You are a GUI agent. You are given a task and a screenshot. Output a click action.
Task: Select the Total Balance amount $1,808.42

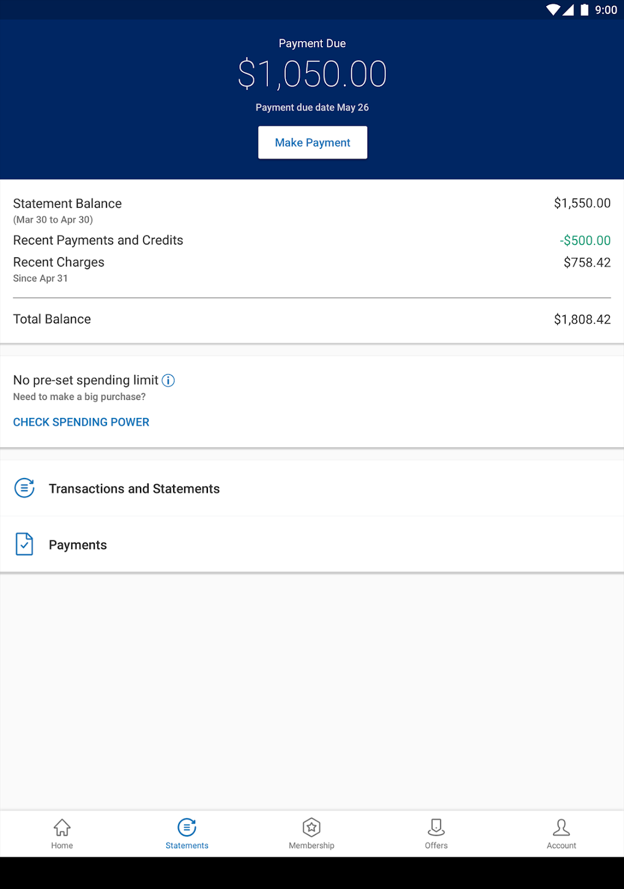[582, 319]
